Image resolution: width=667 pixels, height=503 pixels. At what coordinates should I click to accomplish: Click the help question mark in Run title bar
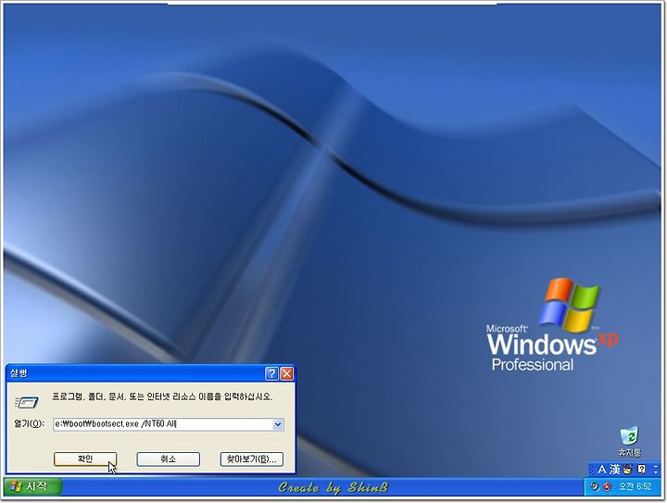pyautogui.click(x=271, y=373)
